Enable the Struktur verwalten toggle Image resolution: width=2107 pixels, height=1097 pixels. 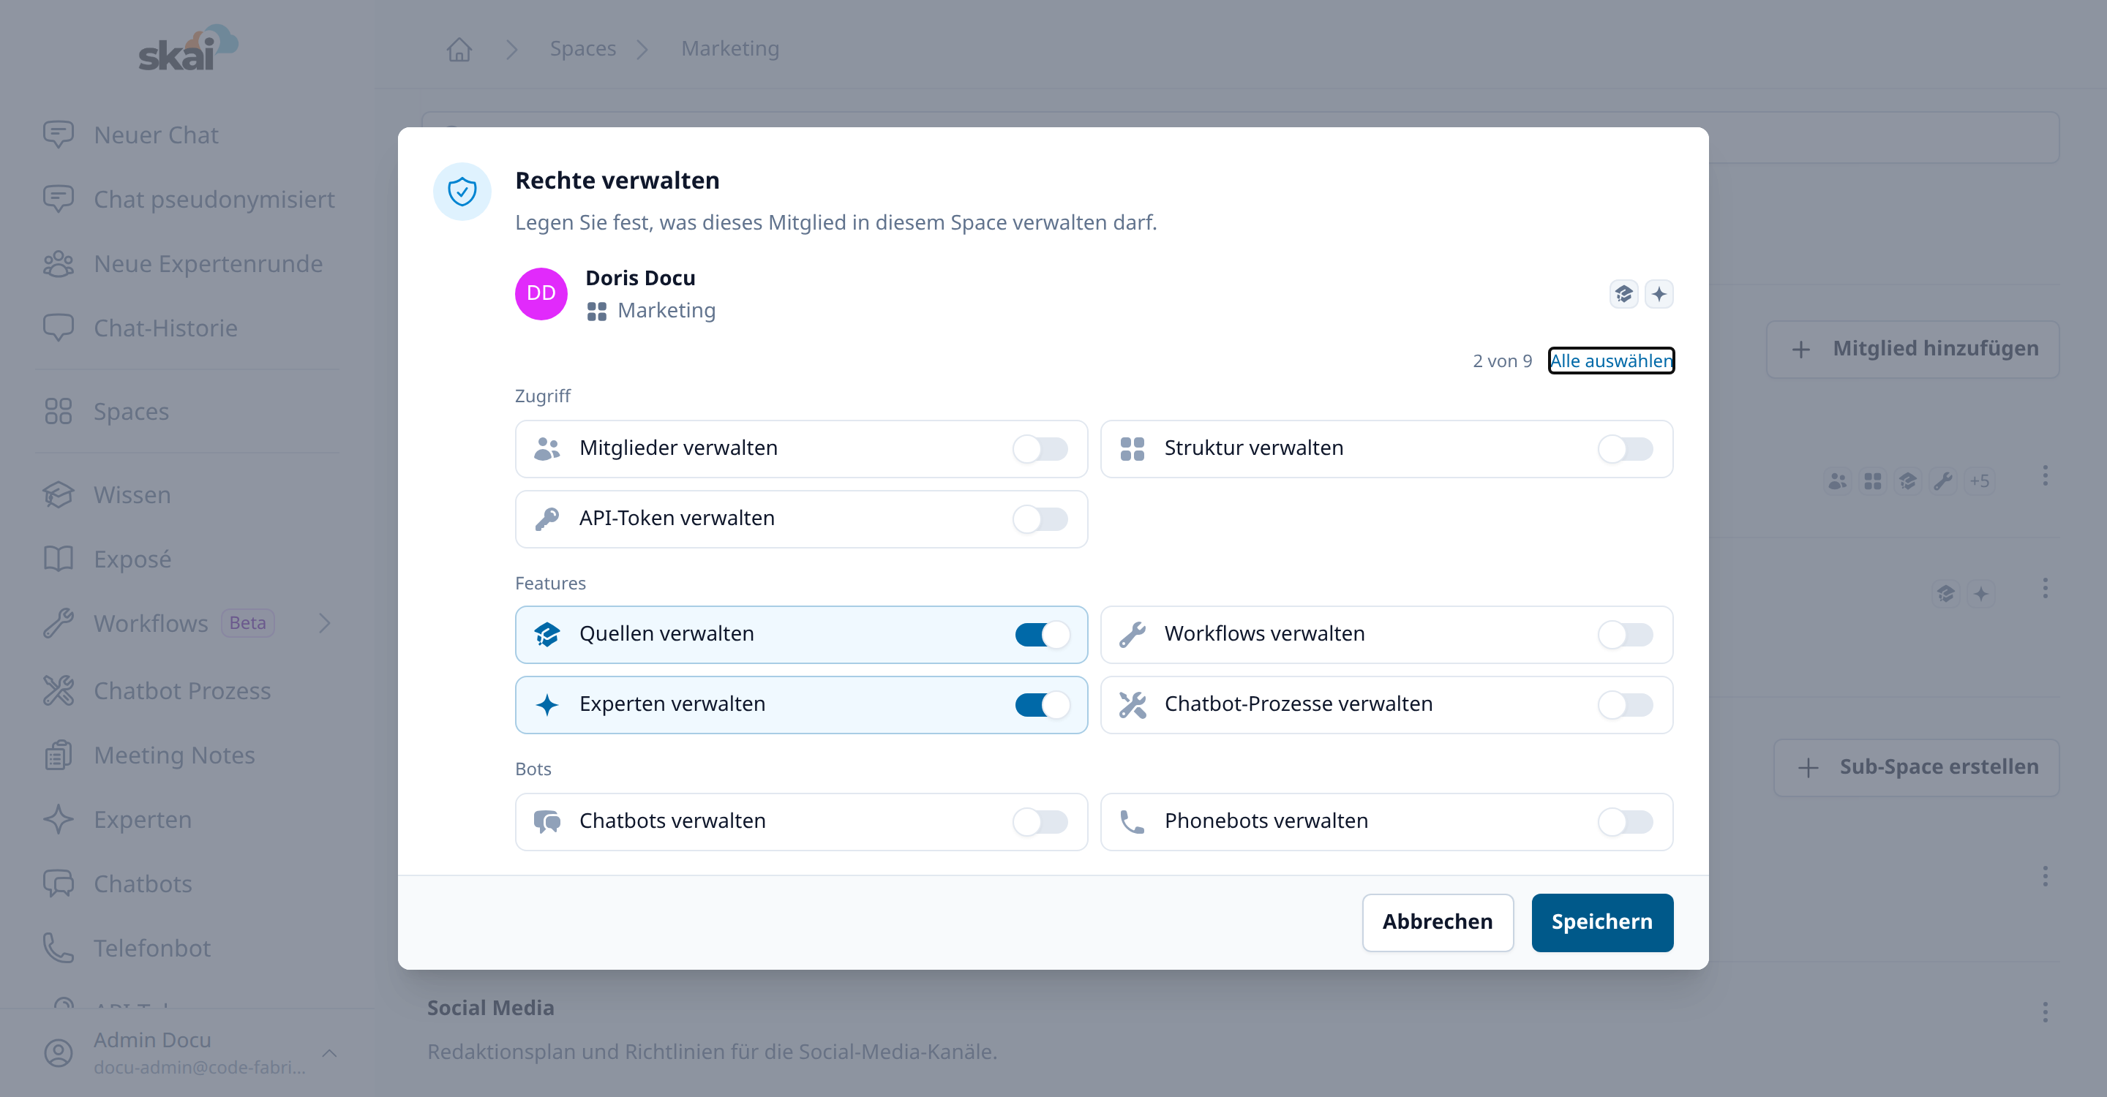coord(1625,449)
